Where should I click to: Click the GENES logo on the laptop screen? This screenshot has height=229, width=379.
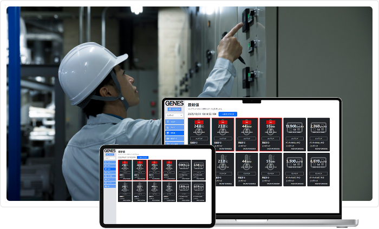coord(174,103)
